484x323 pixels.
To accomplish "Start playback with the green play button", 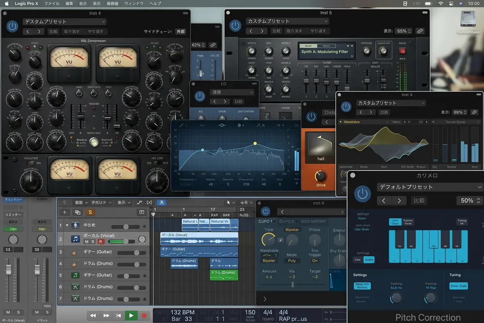I will (x=131, y=316).
